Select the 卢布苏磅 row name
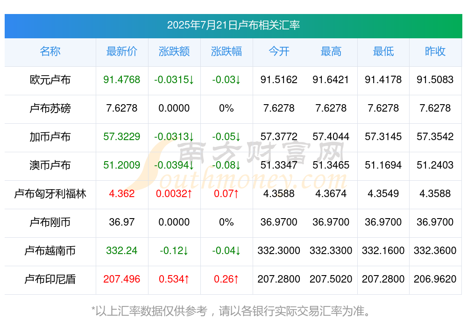 tap(50, 108)
